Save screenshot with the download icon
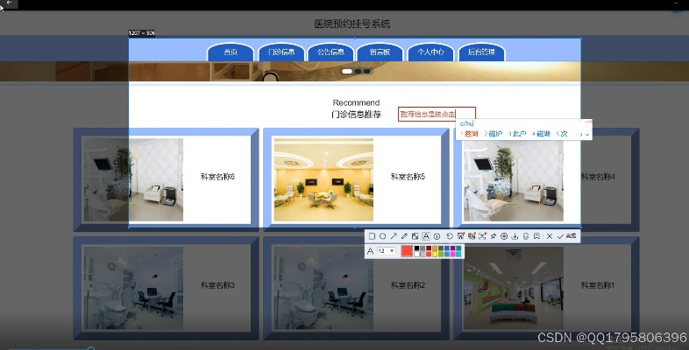This screenshot has width=689, height=350. pos(515,236)
